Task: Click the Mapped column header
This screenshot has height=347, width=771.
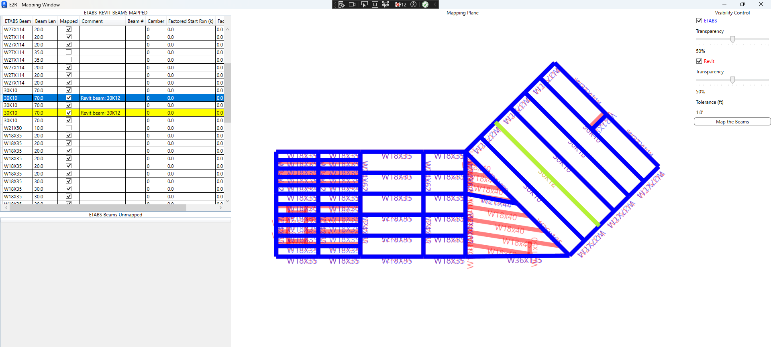Action: (69, 21)
